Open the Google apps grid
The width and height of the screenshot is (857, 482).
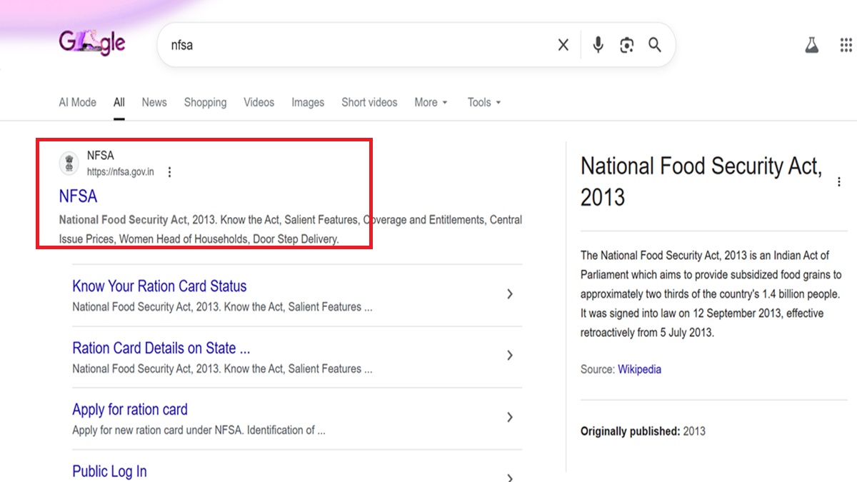[846, 46]
